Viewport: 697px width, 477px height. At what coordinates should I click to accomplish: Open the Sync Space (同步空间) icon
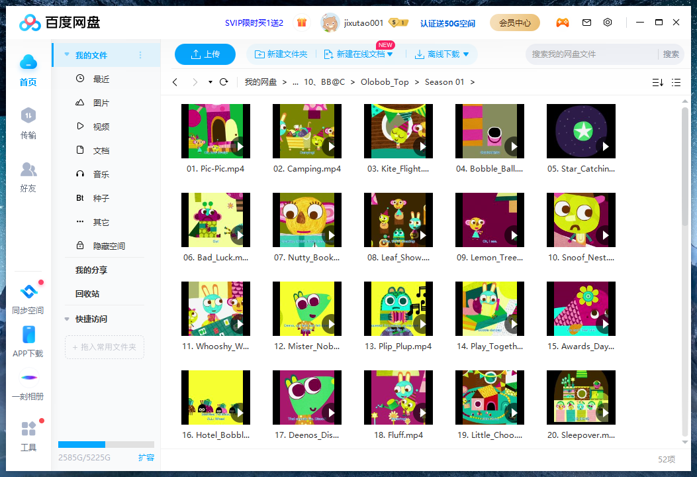coord(29,291)
